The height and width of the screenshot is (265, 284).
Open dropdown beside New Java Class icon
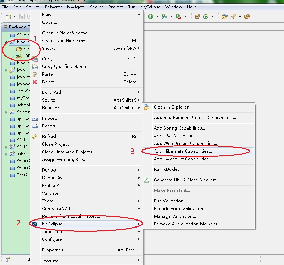click(x=212, y=16)
